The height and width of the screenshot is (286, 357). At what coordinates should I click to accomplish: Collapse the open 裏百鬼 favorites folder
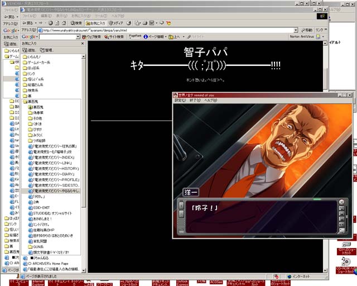pos(30,102)
